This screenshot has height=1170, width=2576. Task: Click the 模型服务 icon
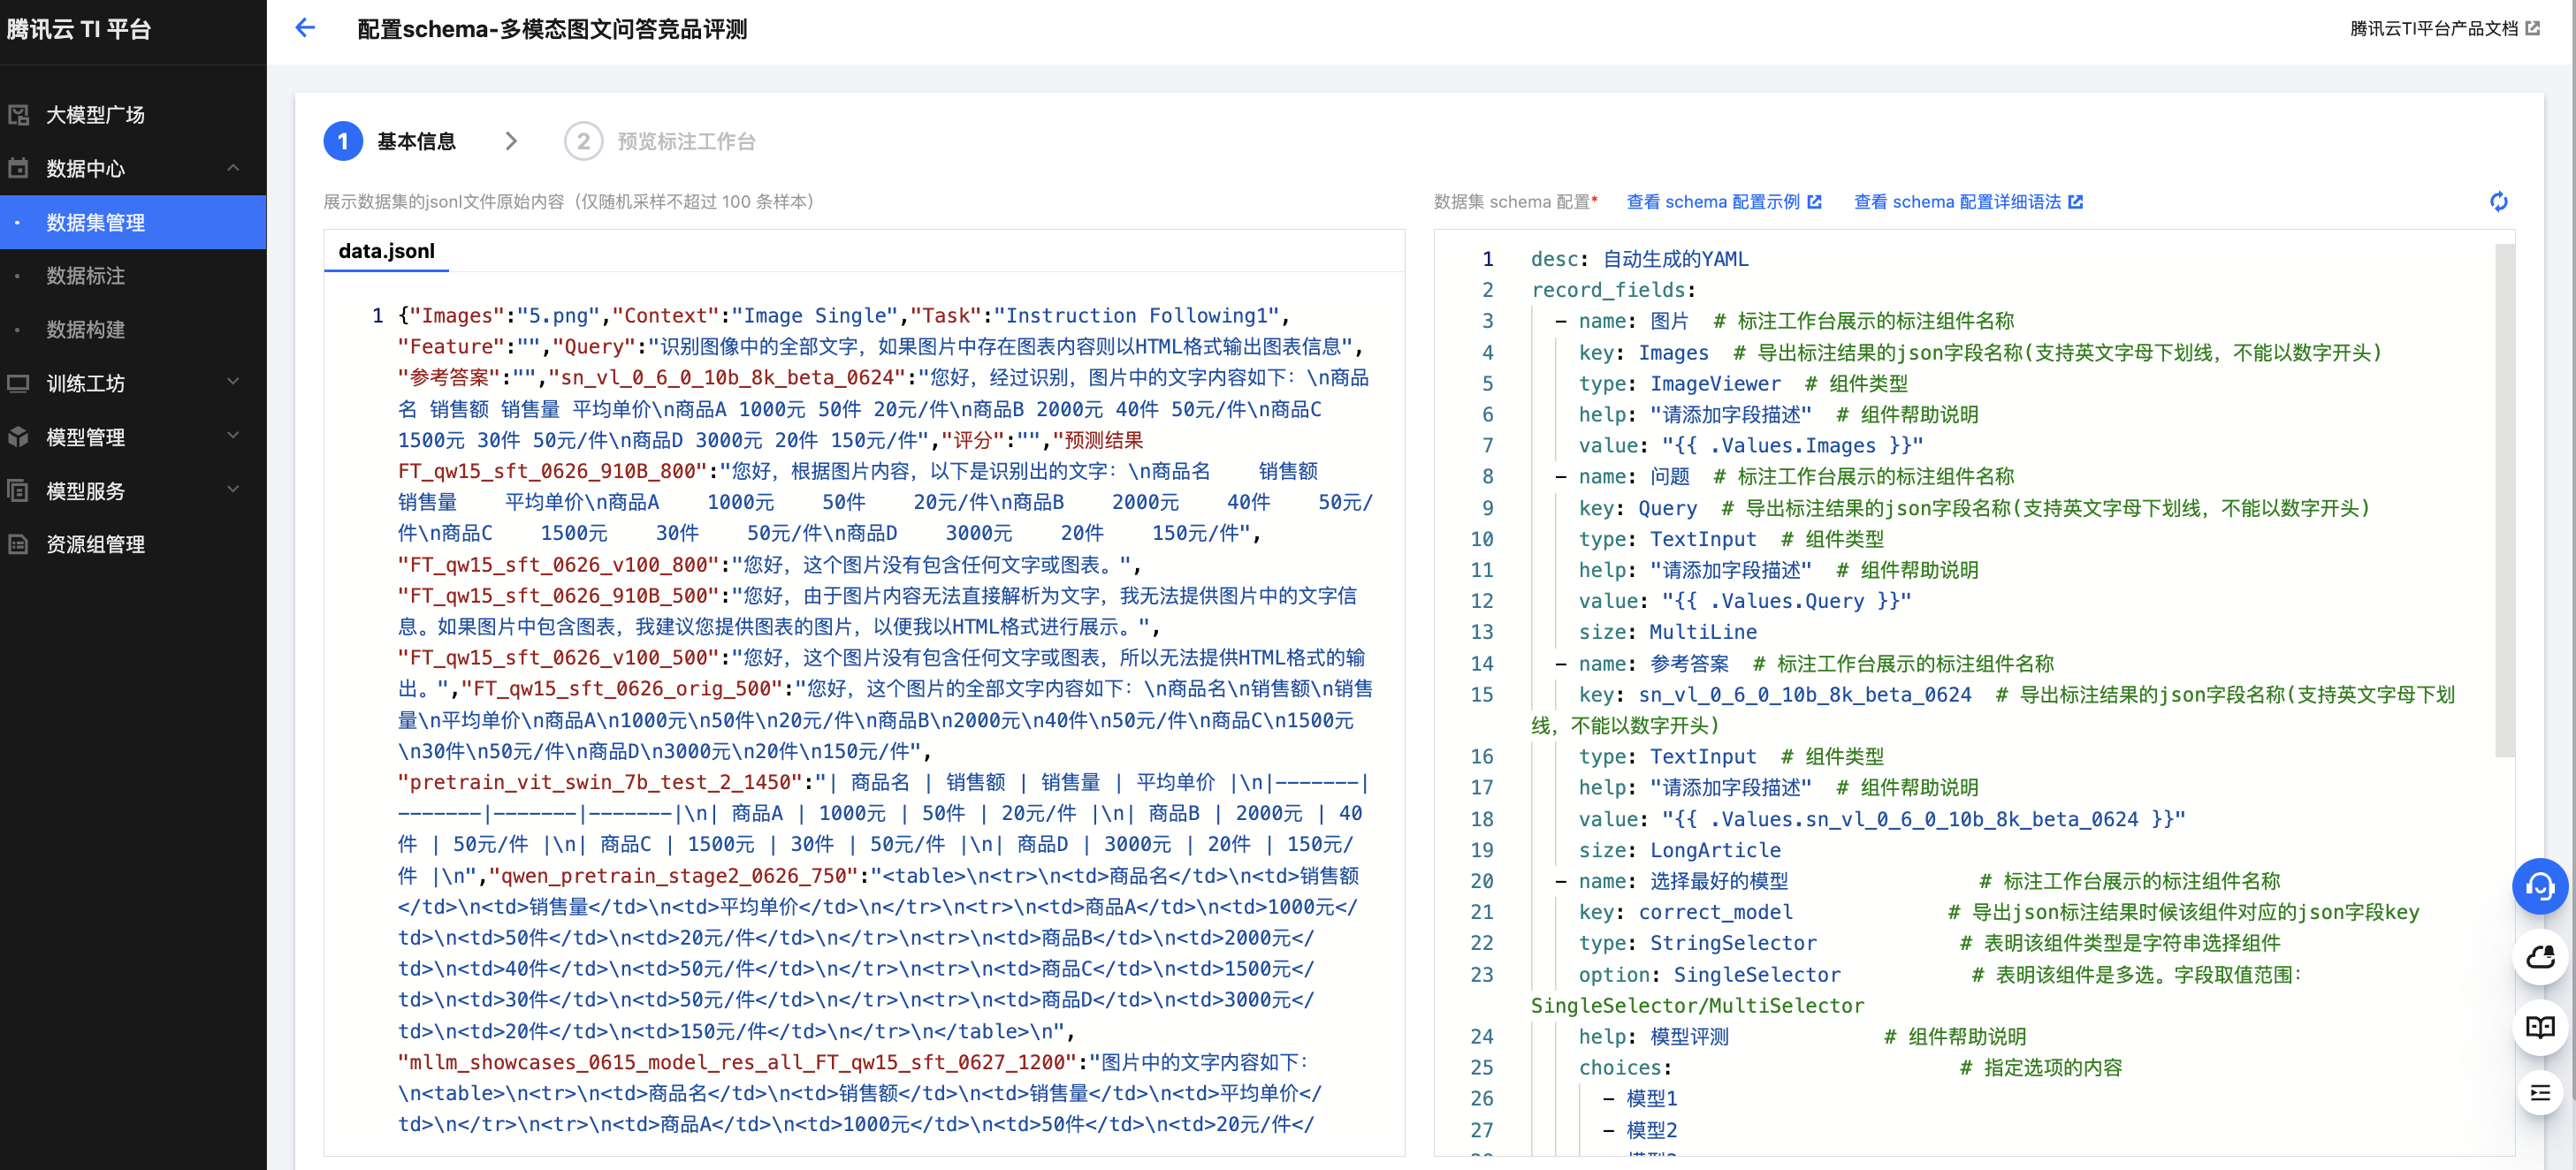point(19,491)
